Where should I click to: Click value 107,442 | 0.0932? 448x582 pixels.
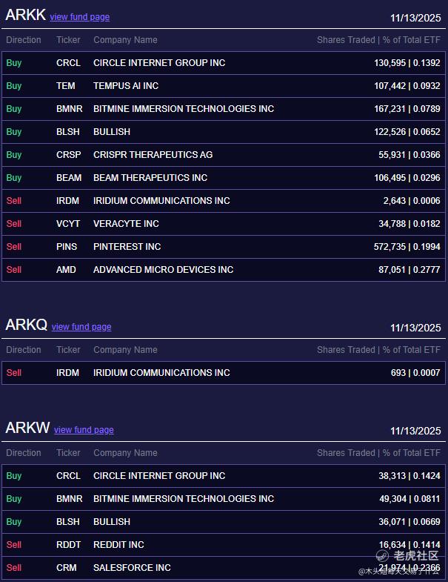click(x=407, y=86)
